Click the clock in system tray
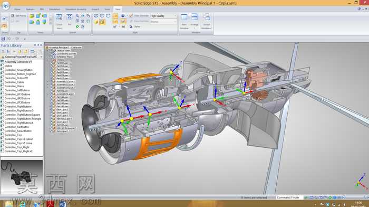Viewport: 369px width, 207px height. 358,204
